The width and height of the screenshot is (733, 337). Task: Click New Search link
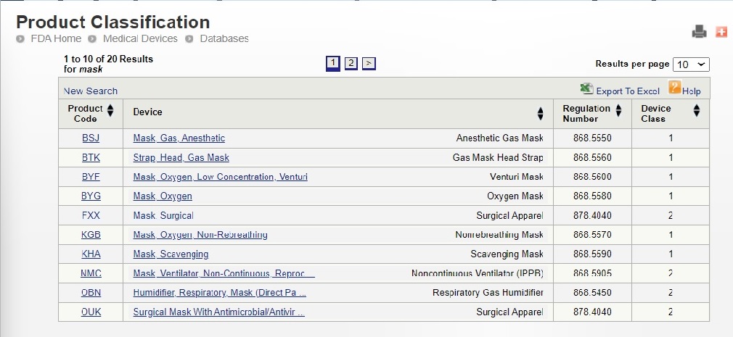91,91
